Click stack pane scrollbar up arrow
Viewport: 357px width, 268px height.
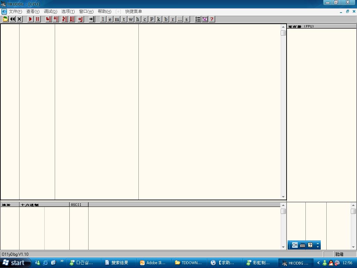tap(354, 205)
